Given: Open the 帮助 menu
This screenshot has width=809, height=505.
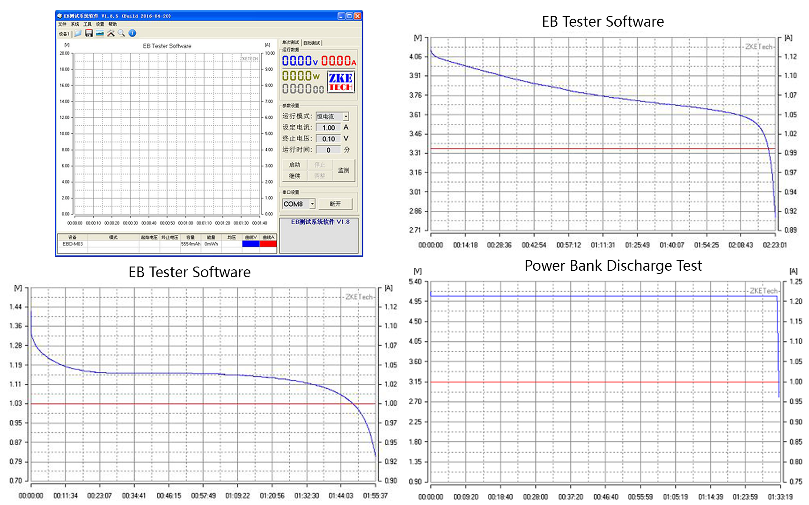Looking at the screenshot, I should [x=113, y=24].
